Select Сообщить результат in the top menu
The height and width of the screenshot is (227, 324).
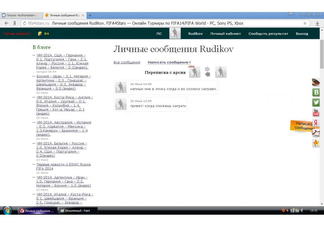tap(268, 34)
